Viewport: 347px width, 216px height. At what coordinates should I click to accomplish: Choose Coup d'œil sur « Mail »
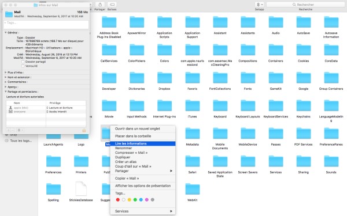point(143,166)
